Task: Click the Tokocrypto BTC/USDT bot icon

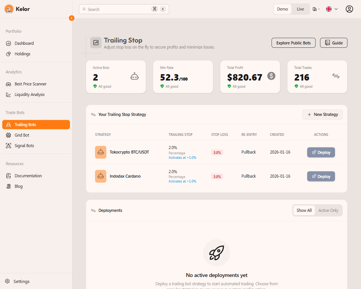Action: coord(100,152)
